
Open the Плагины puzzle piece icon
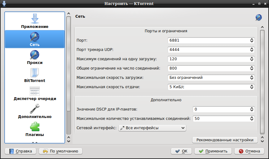35,127
